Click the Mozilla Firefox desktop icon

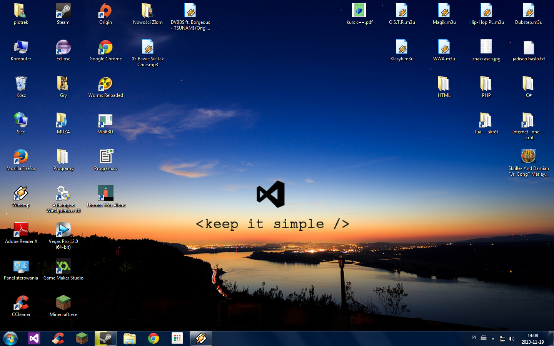[21, 158]
